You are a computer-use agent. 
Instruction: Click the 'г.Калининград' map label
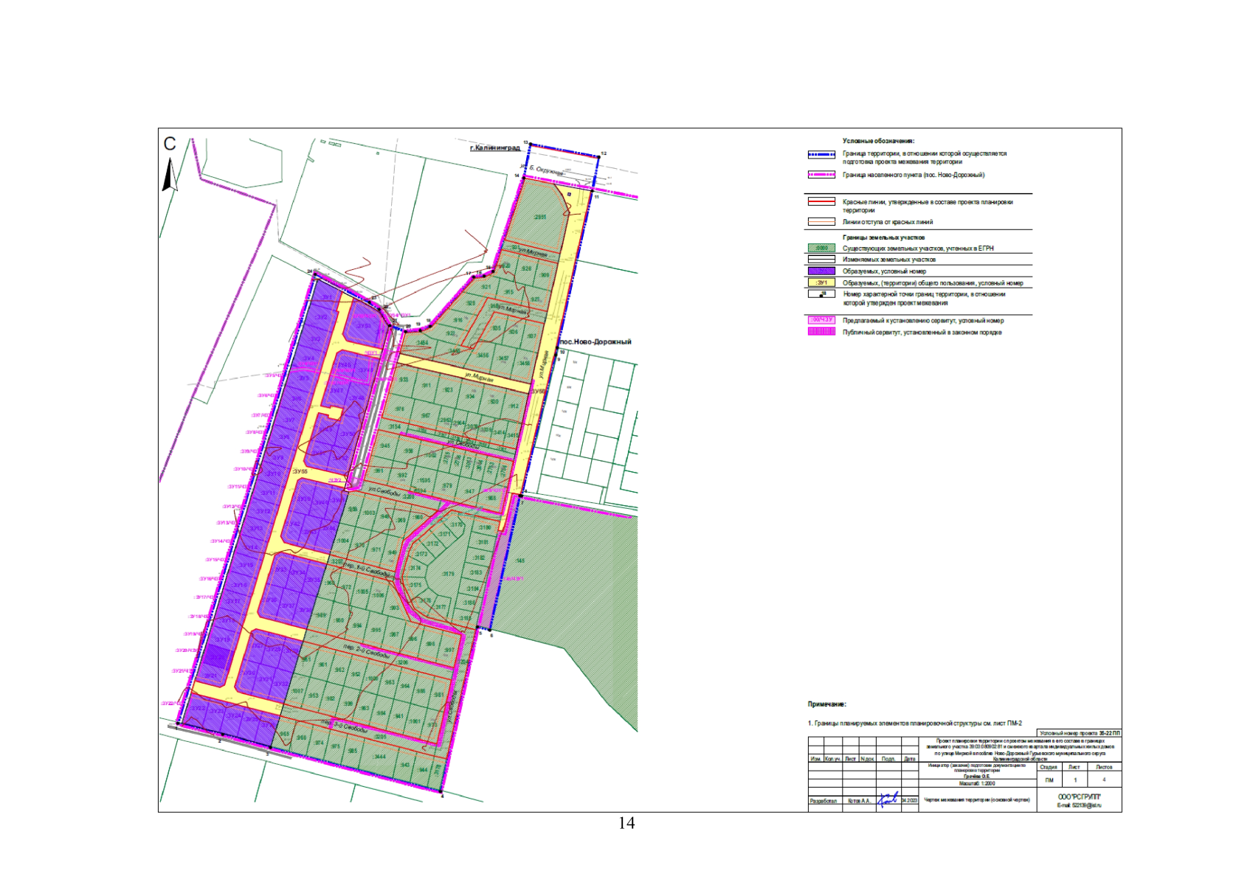(495, 148)
